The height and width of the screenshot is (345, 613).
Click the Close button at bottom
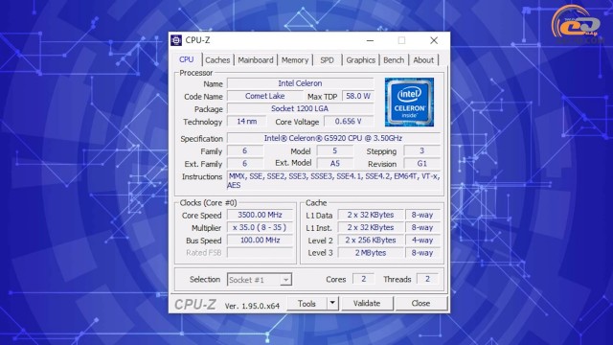click(420, 303)
